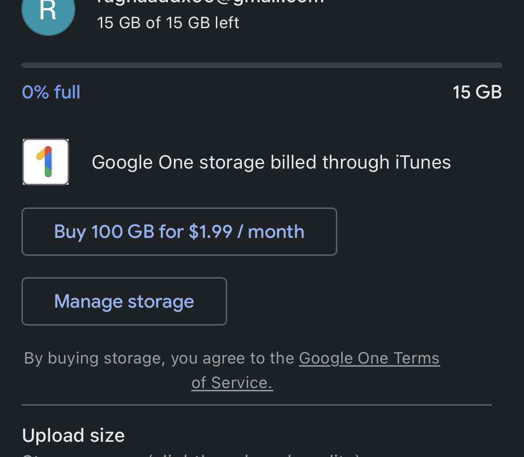Tap the colorful Google One logo
Viewport: 524px width, 457px height.
click(x=46, y=162)
